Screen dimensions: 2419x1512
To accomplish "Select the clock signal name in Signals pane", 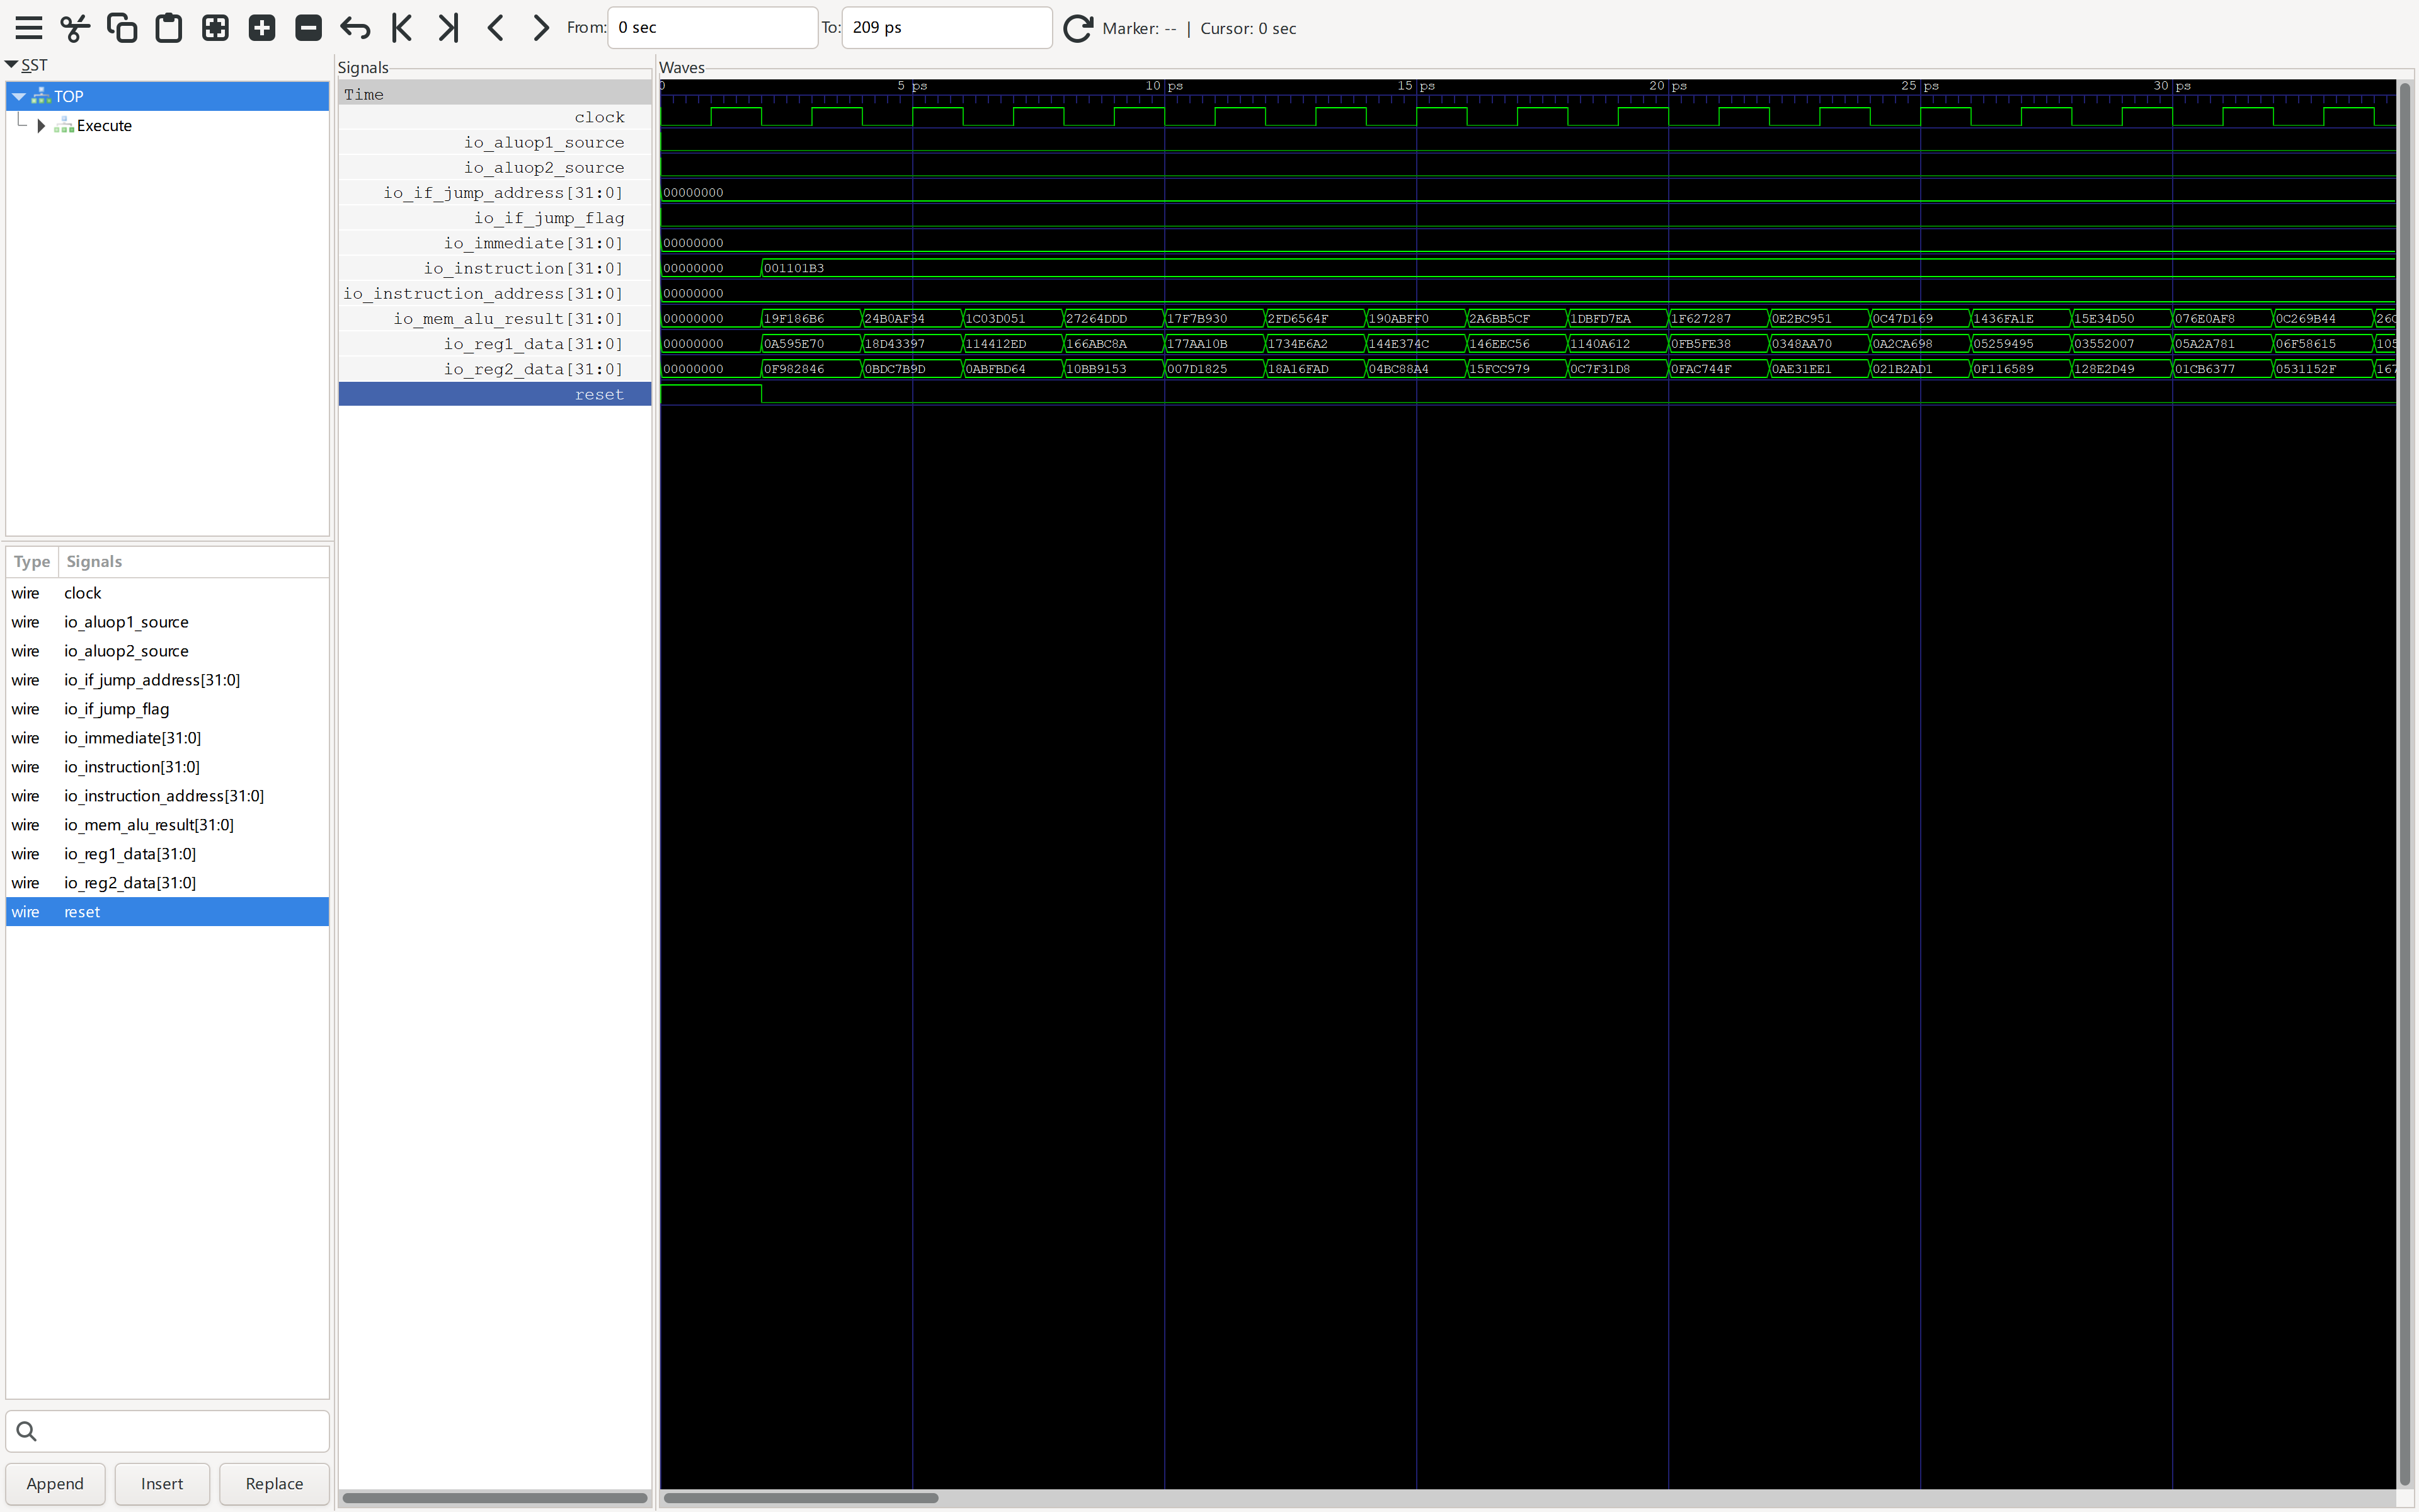I will (x=598, y=118).
